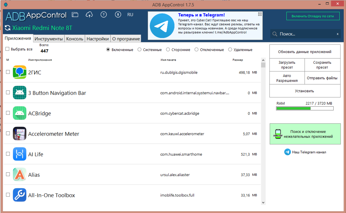The height and width of the screenshot is (213, 346).
Task: Switch to the Инструменты tab
Action: tap(48, 39)
